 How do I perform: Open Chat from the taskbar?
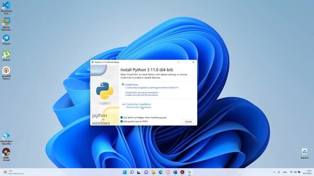[x=146, y=172]
